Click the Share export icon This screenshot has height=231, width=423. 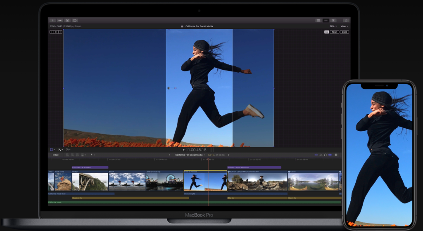click(x=346, y=21)
